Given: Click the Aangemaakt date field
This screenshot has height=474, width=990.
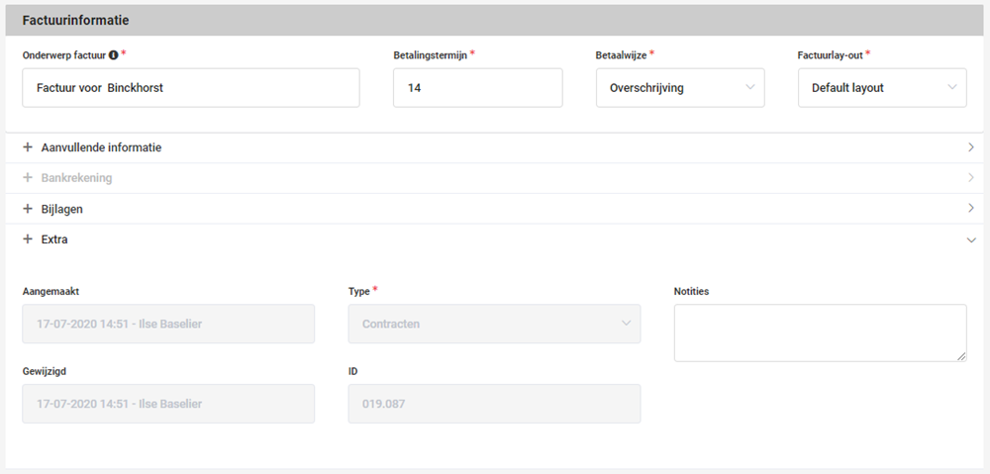Looking at the screenshot, I should [x=168, y=324].
